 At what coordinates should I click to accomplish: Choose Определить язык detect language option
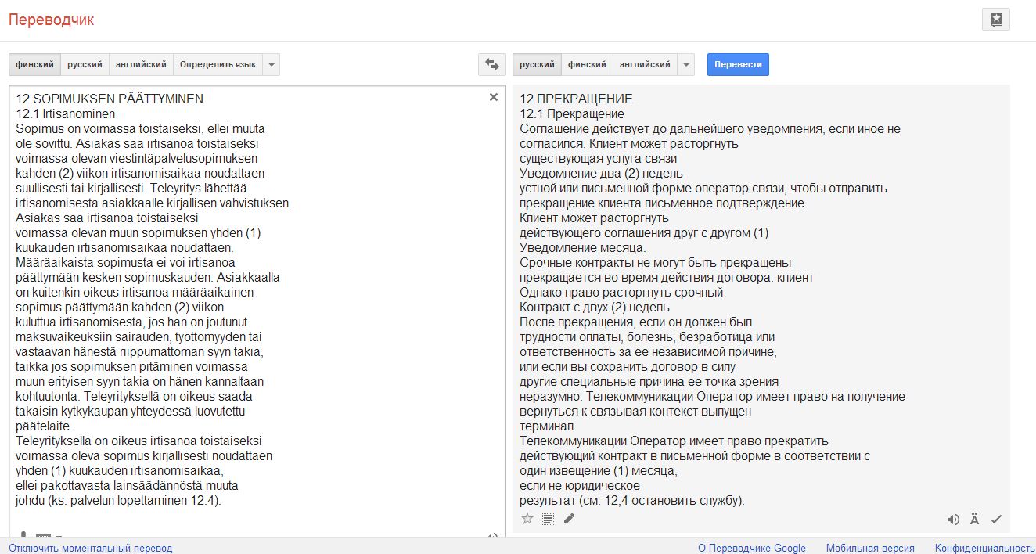218,64
